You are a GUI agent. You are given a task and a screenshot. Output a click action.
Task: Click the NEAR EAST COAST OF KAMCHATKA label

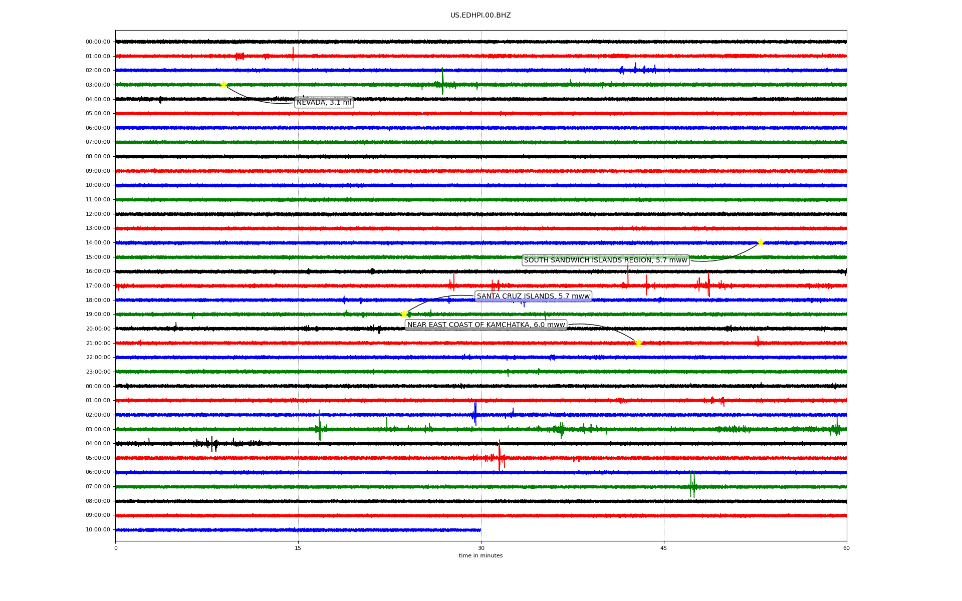486,325
